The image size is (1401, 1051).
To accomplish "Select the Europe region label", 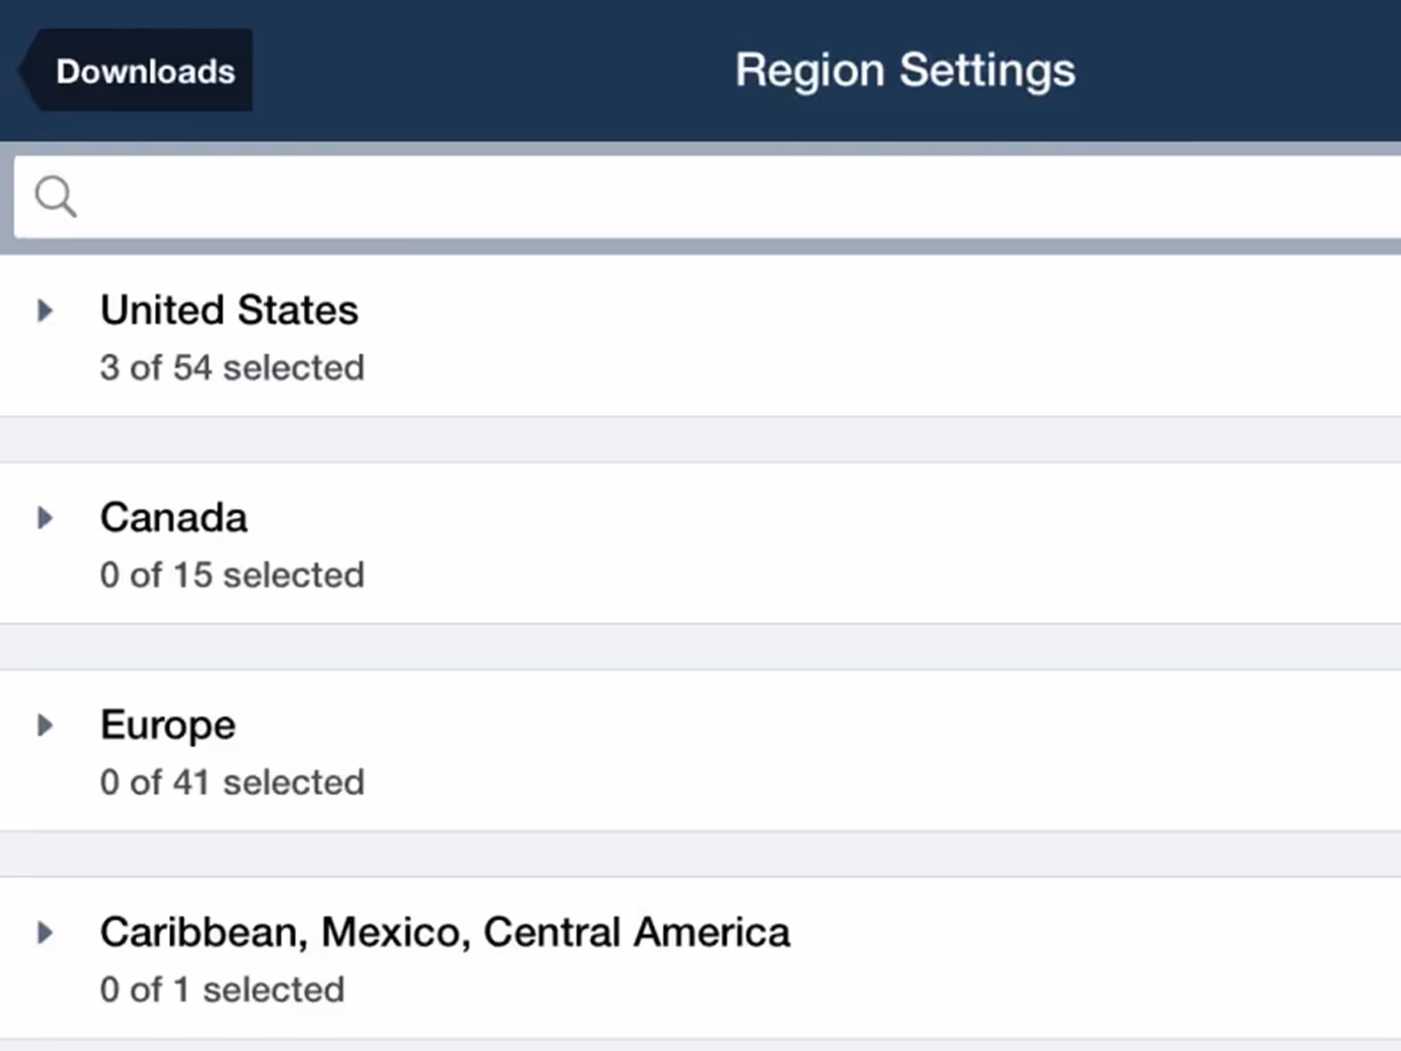I will [x=168, y=724].
